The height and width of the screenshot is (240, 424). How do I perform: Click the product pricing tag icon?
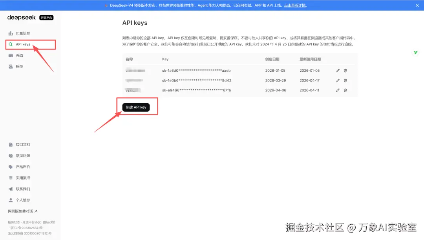click(11, 167)
